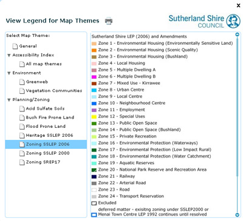Click the Zone 21 Railway navy swatch

pyautogui.click(x=94, y=177)
